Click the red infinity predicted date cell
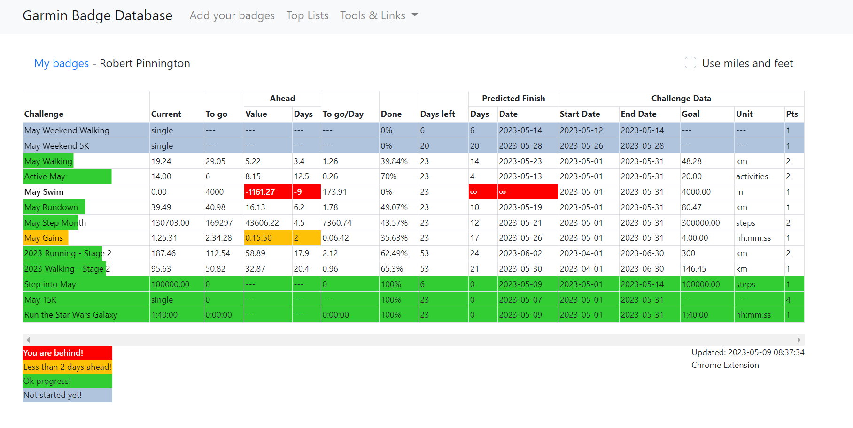853x428 pixels. pyautogui.click(x=527, y=192)
